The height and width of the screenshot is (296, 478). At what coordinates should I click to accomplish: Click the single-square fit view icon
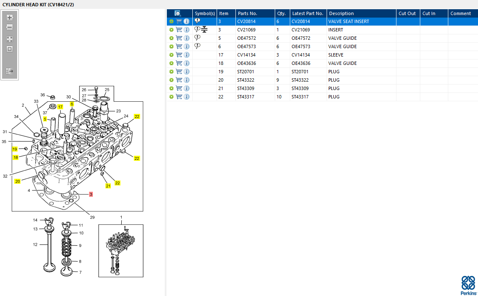point(10,49)
